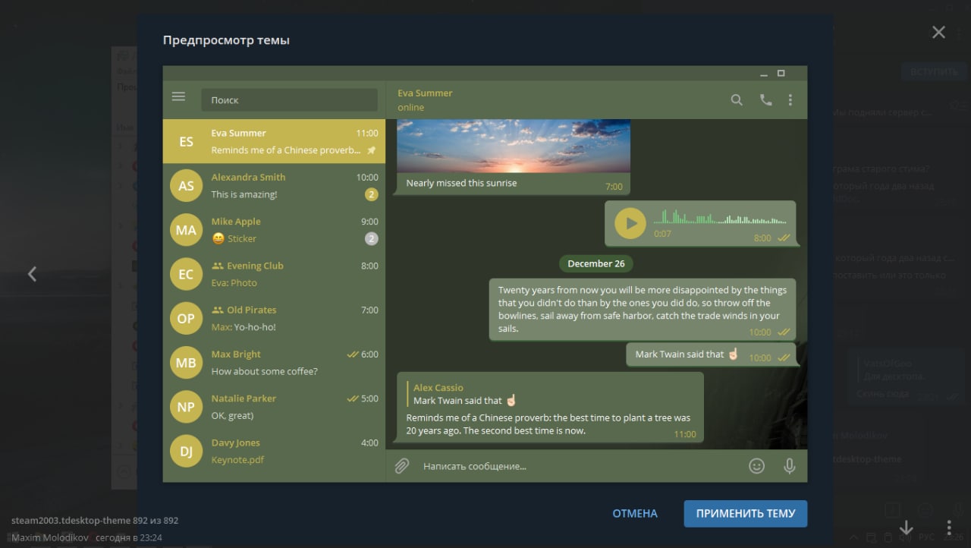The height and width of the screenshot is (548, 971).
Task: Click the download arrow icon at bottom right
Action: 907,527
